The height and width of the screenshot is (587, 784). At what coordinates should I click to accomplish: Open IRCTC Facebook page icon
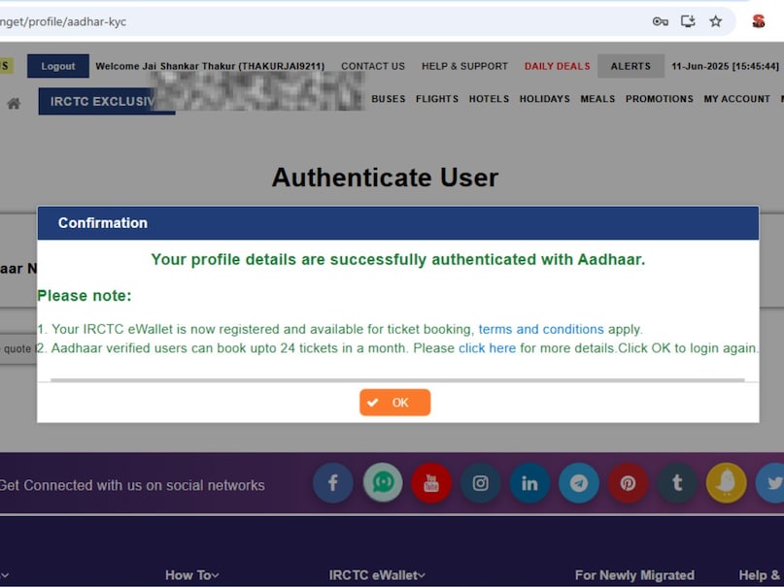point(333,482)
